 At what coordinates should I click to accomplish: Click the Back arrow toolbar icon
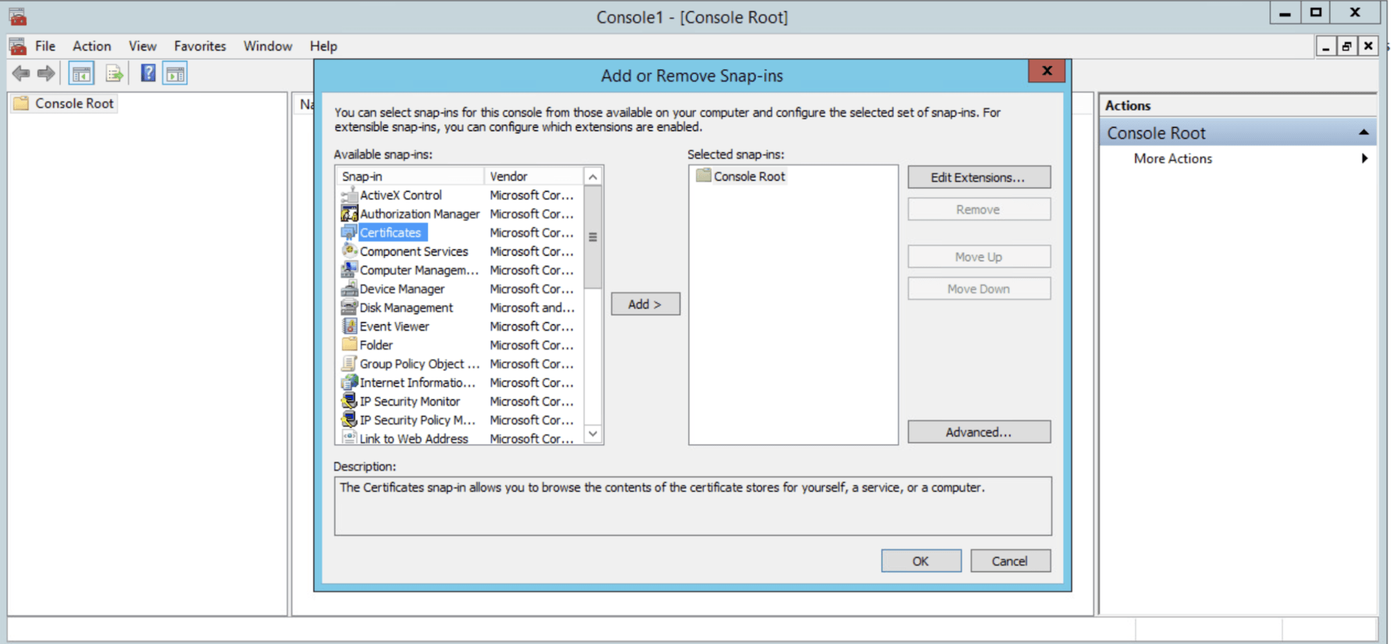21,73
